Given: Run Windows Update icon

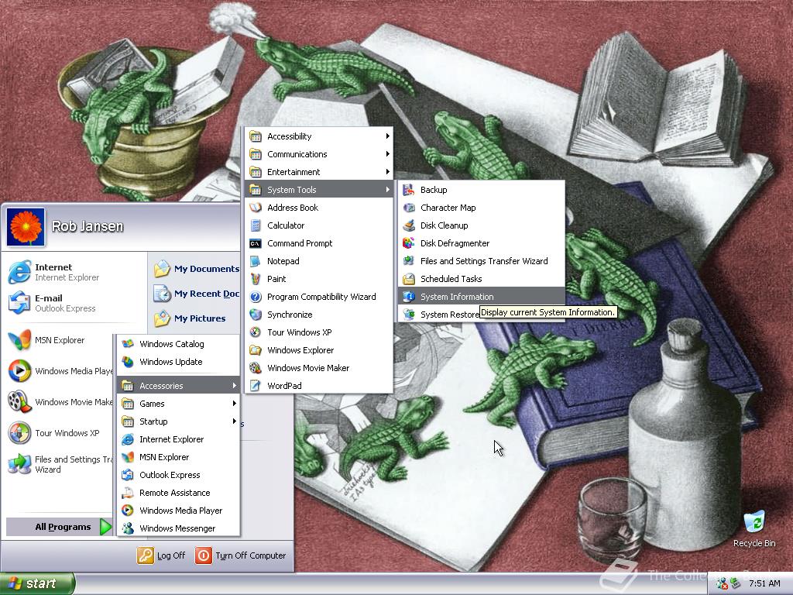Looking at the screenshot, I should (128, 362).
